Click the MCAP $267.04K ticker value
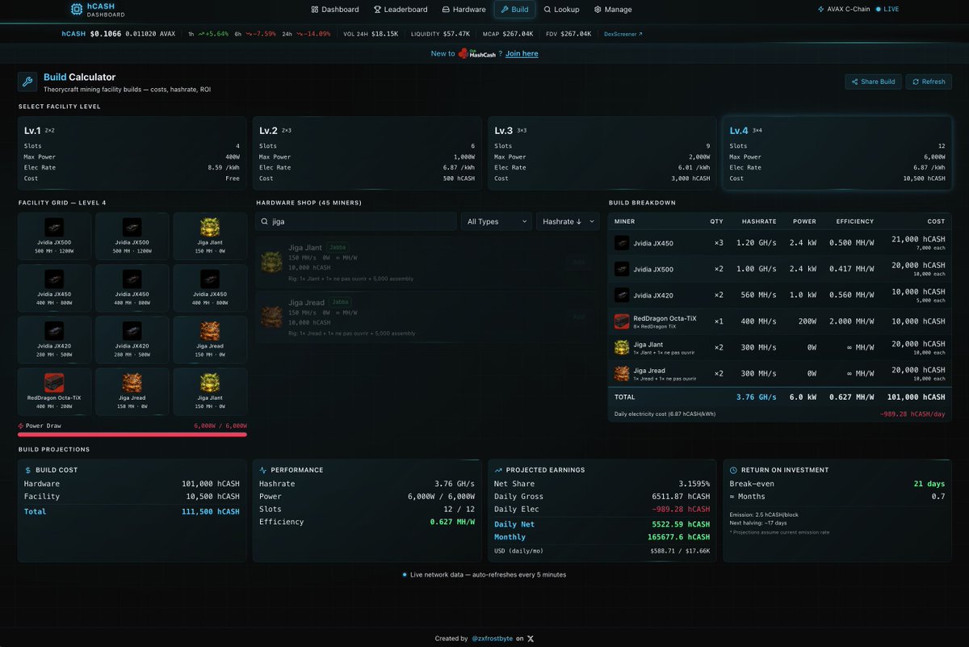The image size is (969, 647). point(509,34)
